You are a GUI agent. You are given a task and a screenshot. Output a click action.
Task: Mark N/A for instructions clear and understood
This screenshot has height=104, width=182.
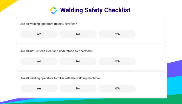(117, 61)
